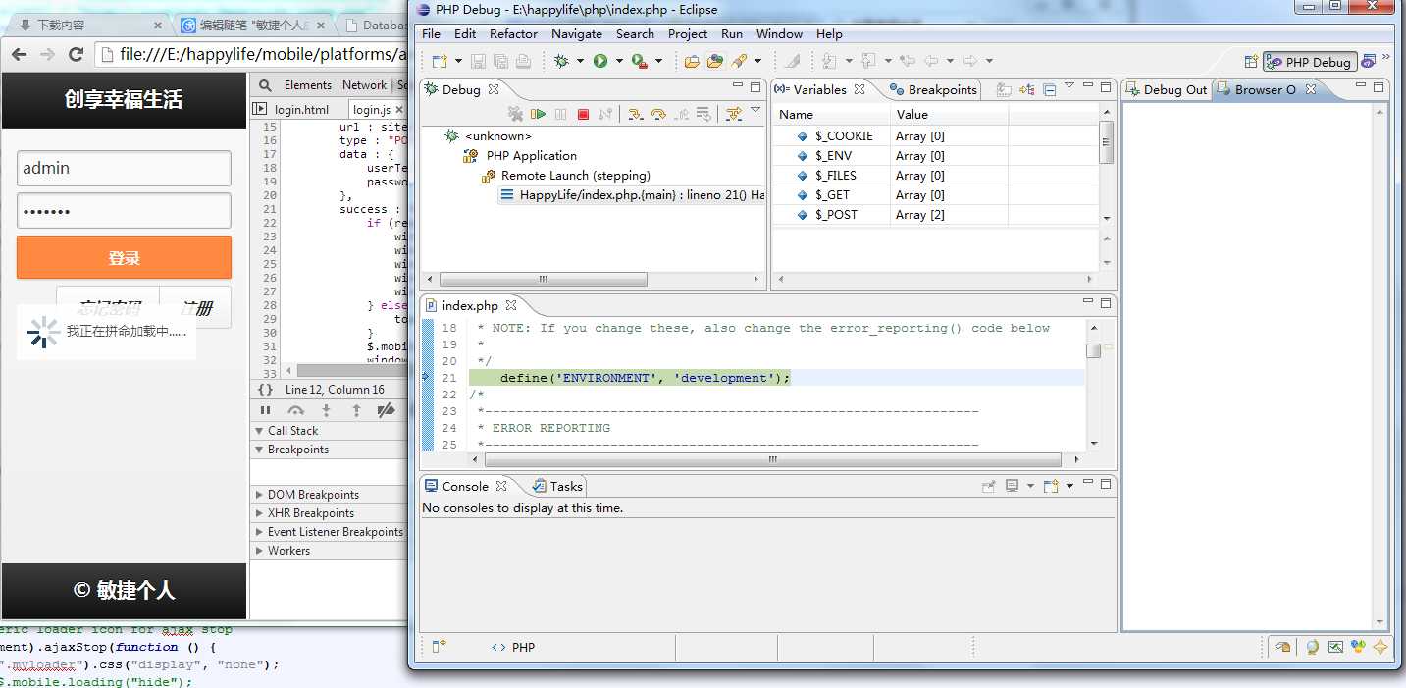
Task: Click the Chrome back arrow
Action: click(20, 54)
